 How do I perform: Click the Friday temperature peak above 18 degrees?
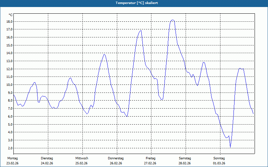(173, 20)
